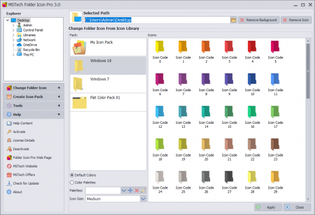
Task: Click the Apply button
Action: [268, 207]
